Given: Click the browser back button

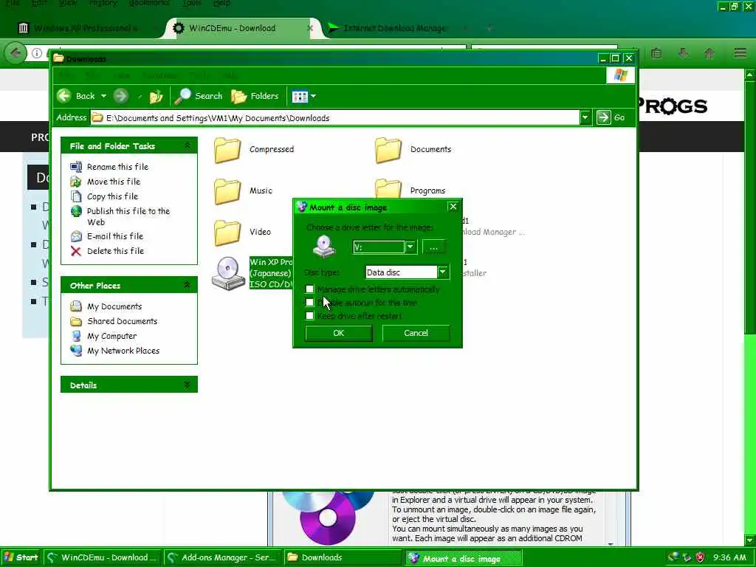Looking at the screenshot, I should click(x=16, y=52).
